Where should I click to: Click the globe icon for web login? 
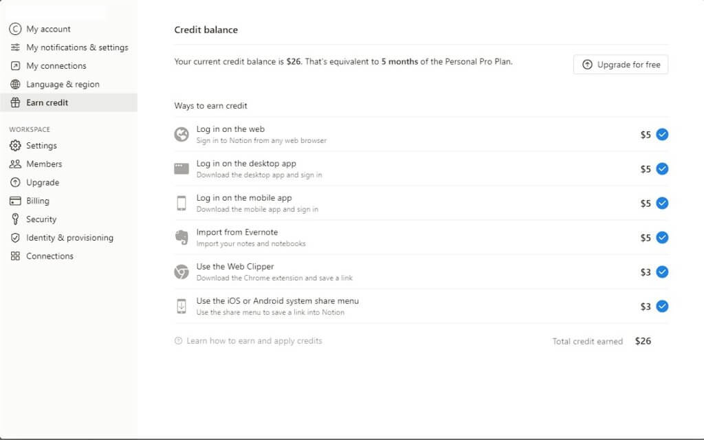[181, 134]
